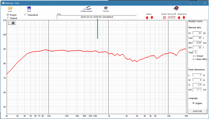Screen dimensions: 209x119
Task: Toggle the Grid on/off icon
Action: [x=172, y=18]
